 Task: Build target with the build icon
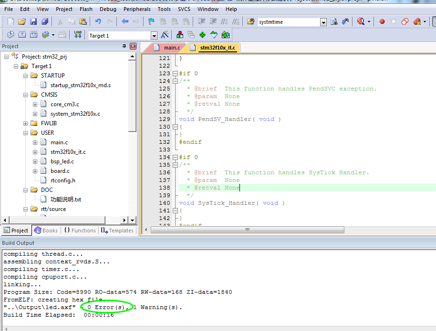[22, 35]
